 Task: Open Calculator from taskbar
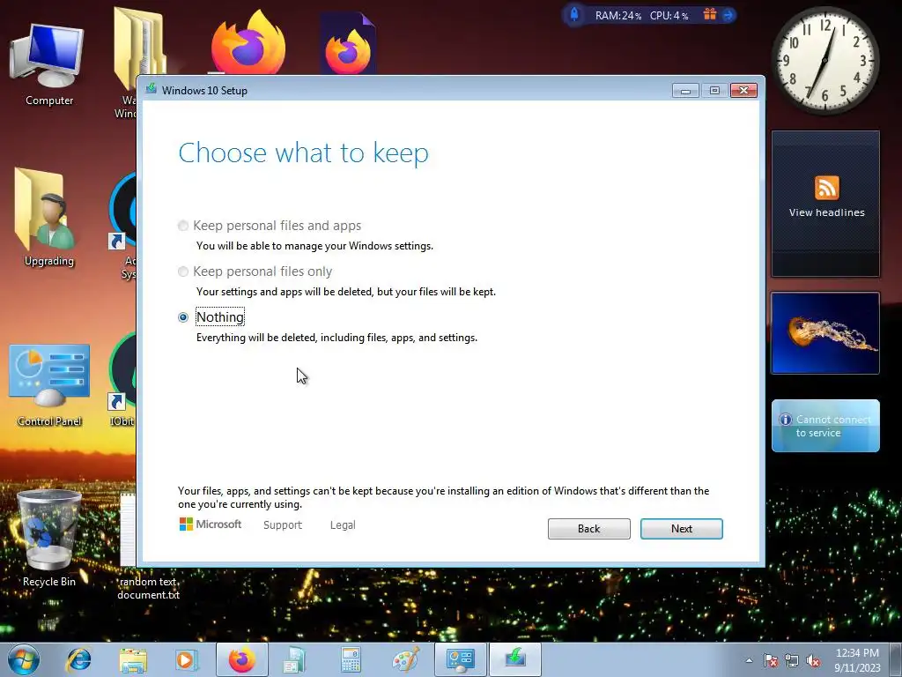click(351, 659)
